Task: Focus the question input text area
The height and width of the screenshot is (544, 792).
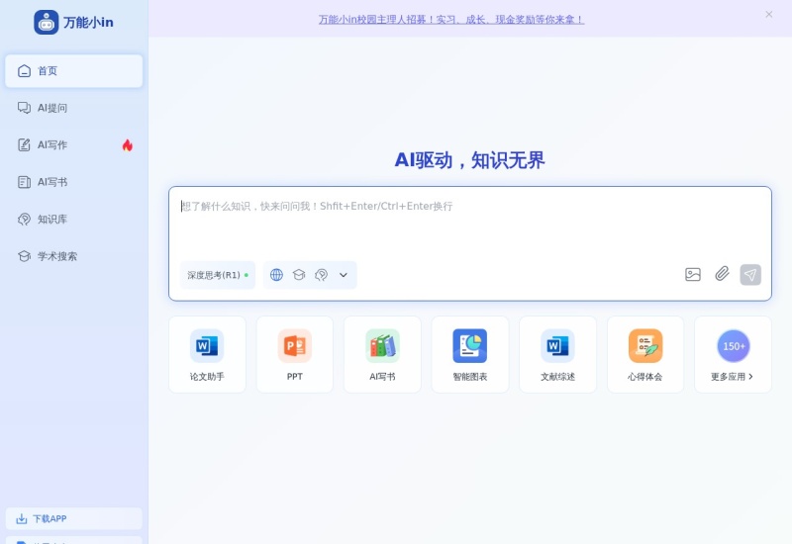Action: coord(469,225)
